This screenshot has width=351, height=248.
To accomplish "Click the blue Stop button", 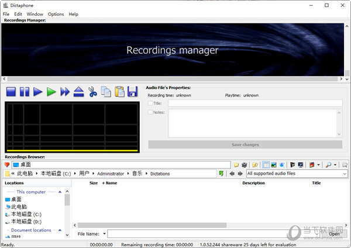I will pos(11,92).
